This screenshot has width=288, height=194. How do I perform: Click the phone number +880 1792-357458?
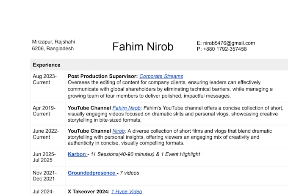click(x=225, y=49)
